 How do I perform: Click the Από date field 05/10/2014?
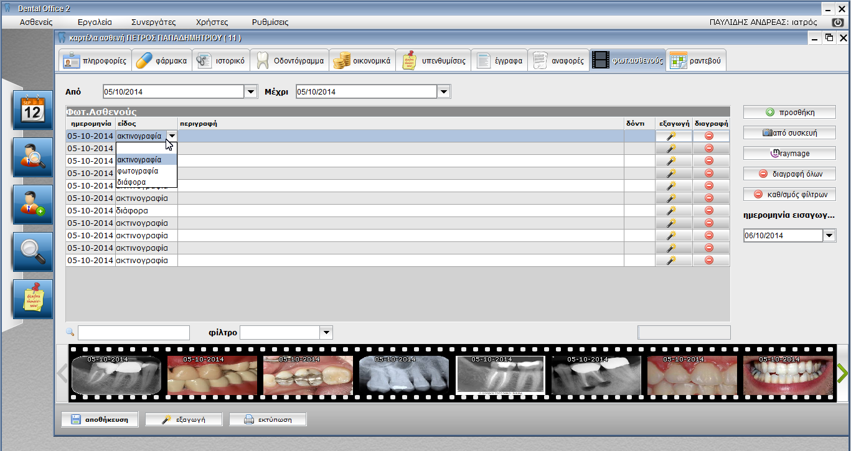[174, 92]
